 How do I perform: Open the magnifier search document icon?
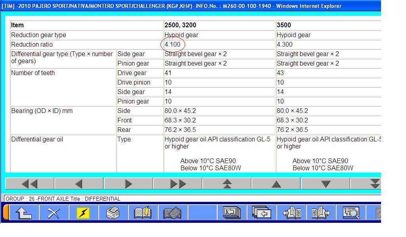point(350,213)
